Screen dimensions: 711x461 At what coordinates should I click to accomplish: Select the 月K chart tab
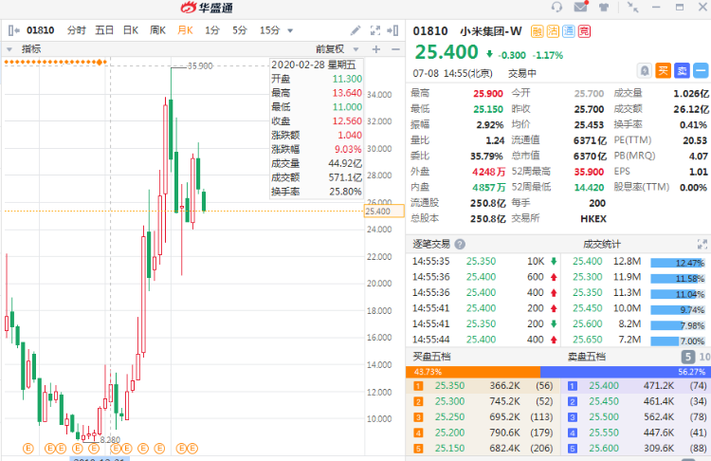(x=185, y=30)
